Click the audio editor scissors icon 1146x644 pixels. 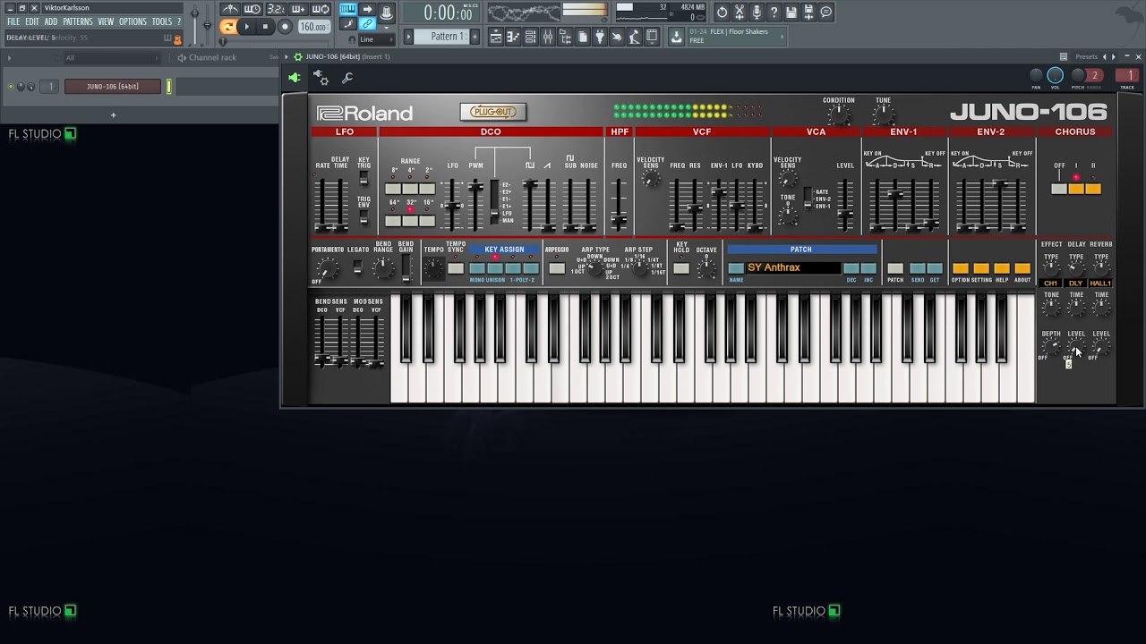(740, 13)
